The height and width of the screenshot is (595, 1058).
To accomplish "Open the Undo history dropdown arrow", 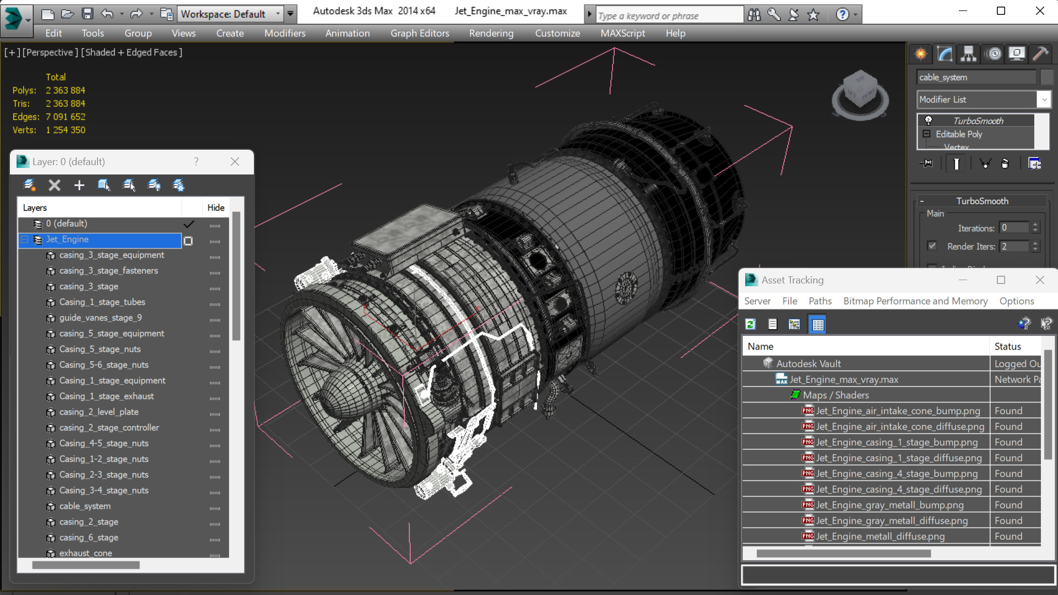I will [x=121, y=14].
